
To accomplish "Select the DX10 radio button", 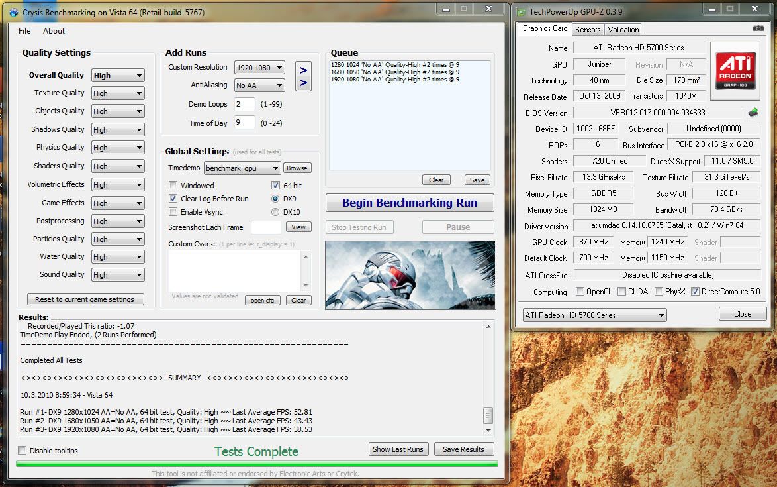I will (x=275, y=212).
